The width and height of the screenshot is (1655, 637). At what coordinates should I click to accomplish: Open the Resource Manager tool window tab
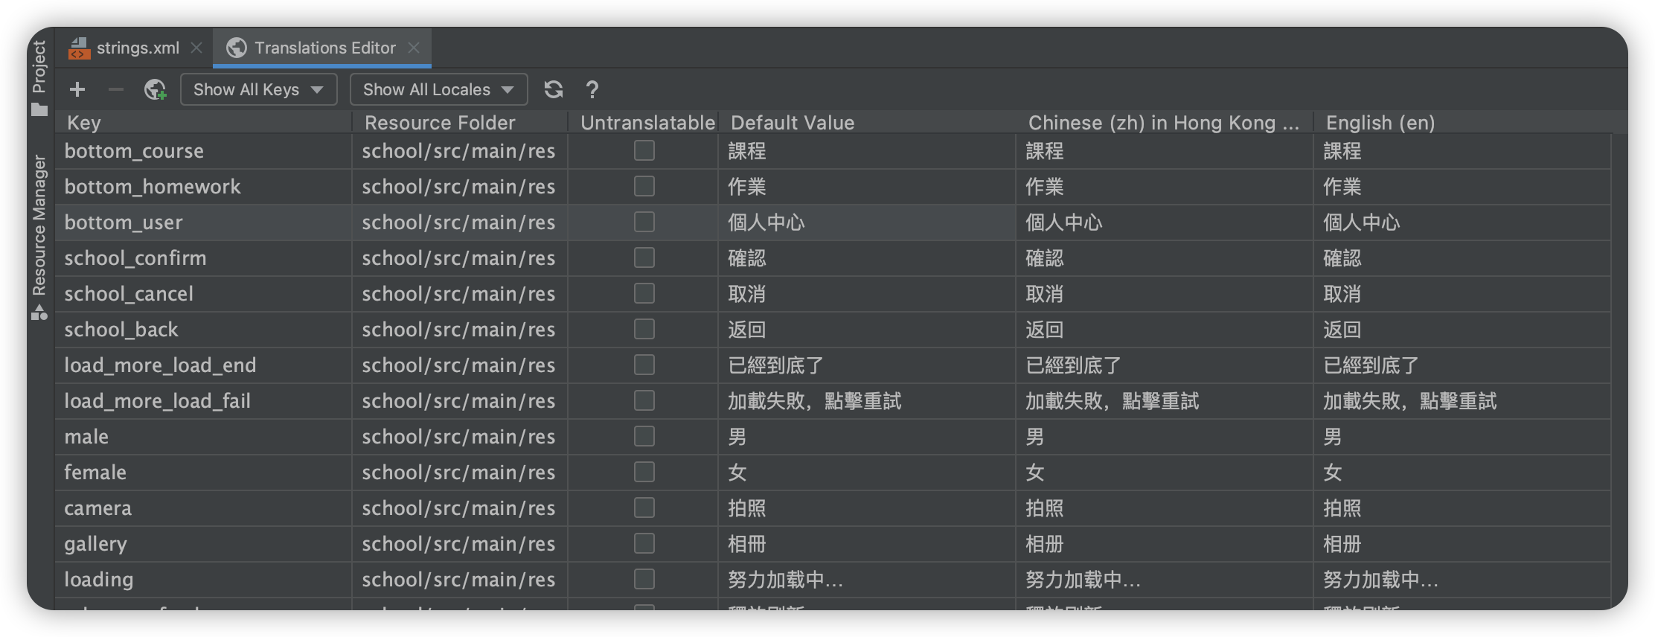coord(39,237)
